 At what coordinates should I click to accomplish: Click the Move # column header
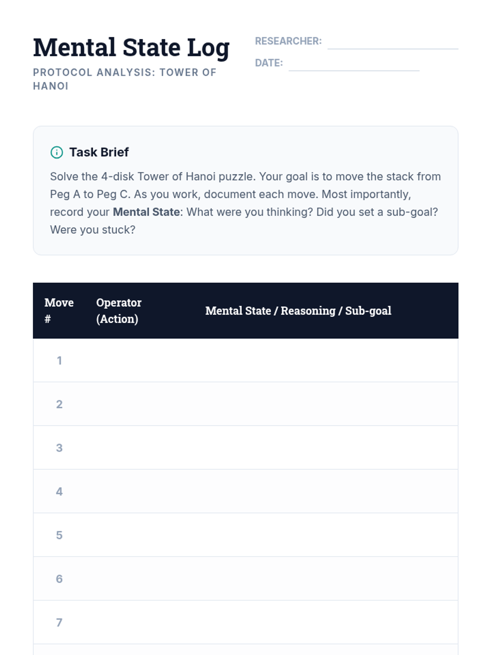click(x=59, y=311)
